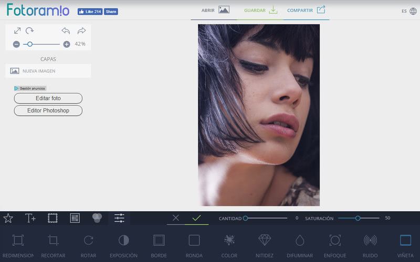Zoom out with the minus button
This screenshot has height=262, width=420.
pos(16,44)
